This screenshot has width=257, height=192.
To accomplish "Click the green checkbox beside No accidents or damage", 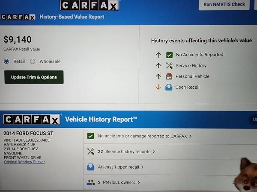I will pos(90,136).
